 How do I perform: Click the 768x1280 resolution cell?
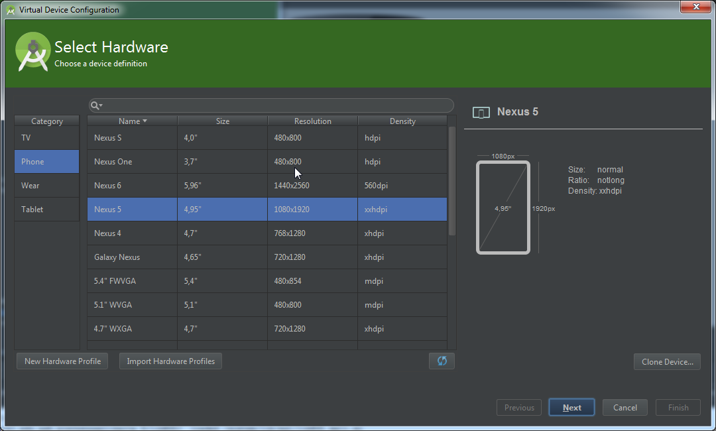(x=313, y=233)
